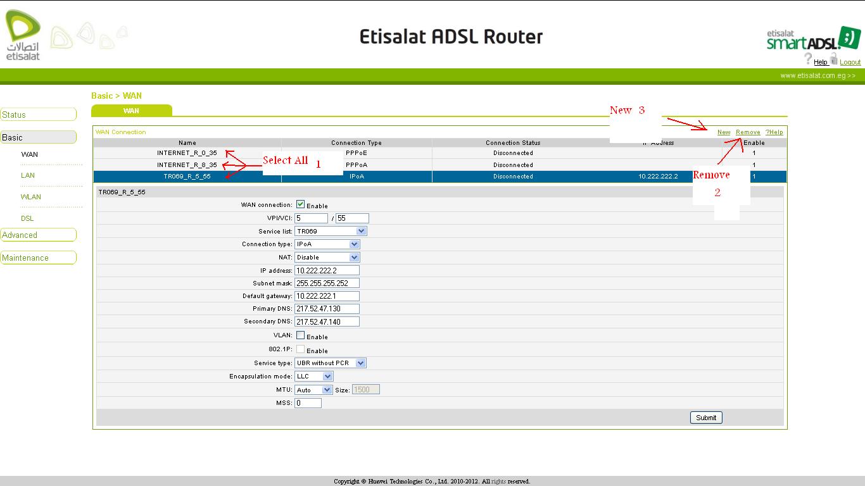Open the ?Help link in WAN table
The image size is (865, 486).
pos(774,132)
